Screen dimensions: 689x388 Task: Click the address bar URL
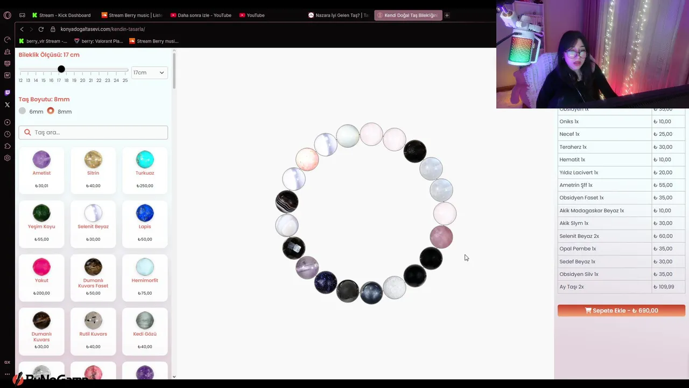pos(103,29)
